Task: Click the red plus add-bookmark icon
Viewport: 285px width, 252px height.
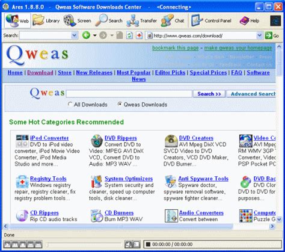Action: (x=139, y=35)
